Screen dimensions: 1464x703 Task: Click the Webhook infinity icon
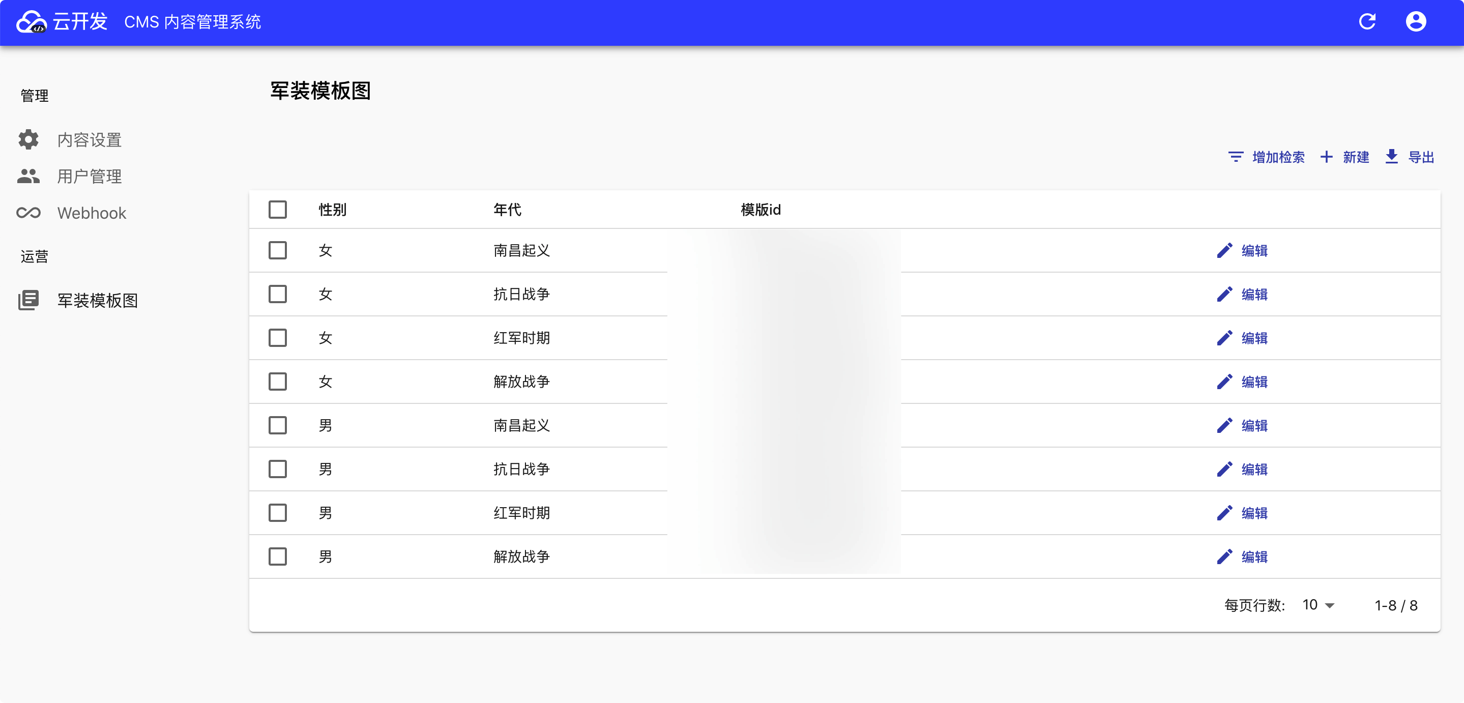coord(28,213)
